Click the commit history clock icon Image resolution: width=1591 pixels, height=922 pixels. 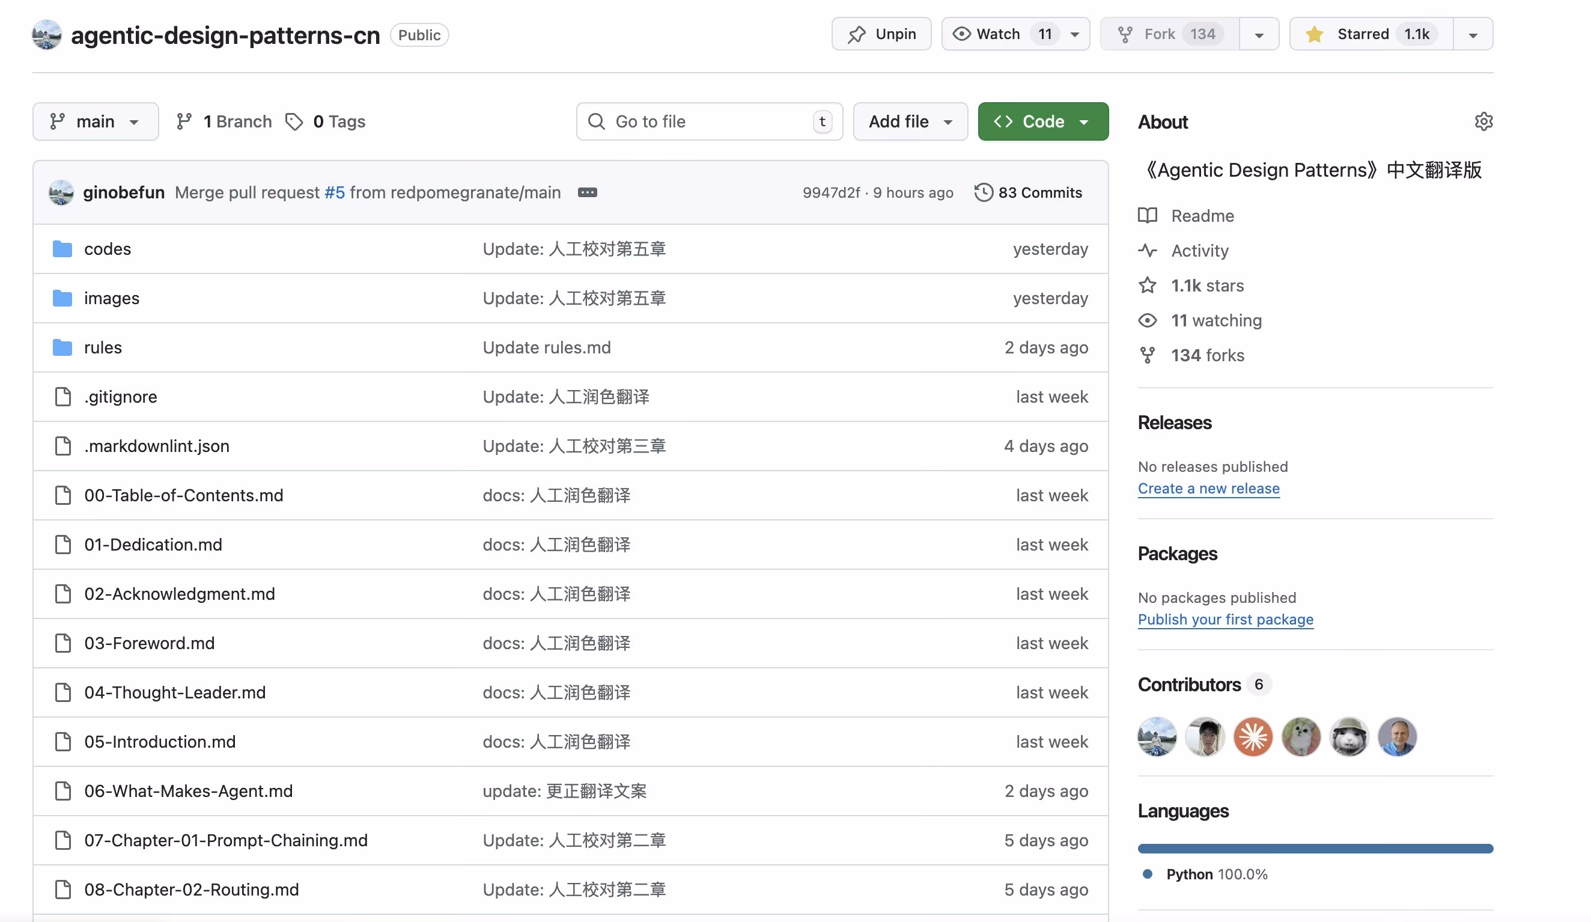point(983,192)
